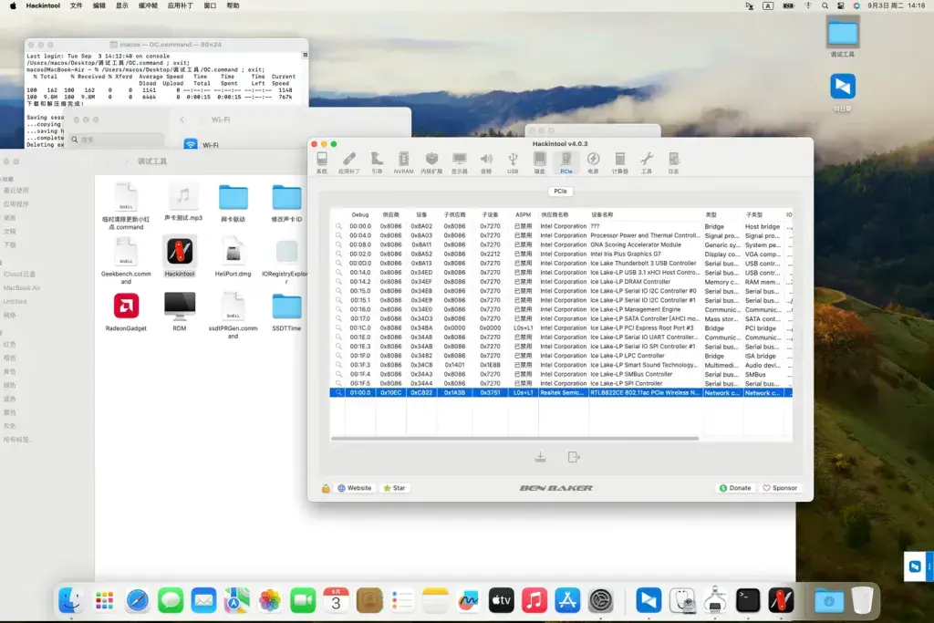
Task: Open Safari from the Dock
Action: tap(138, 600)
